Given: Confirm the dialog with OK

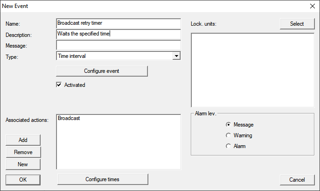Looking at the screenshot, I should click(x=23, y=180).
